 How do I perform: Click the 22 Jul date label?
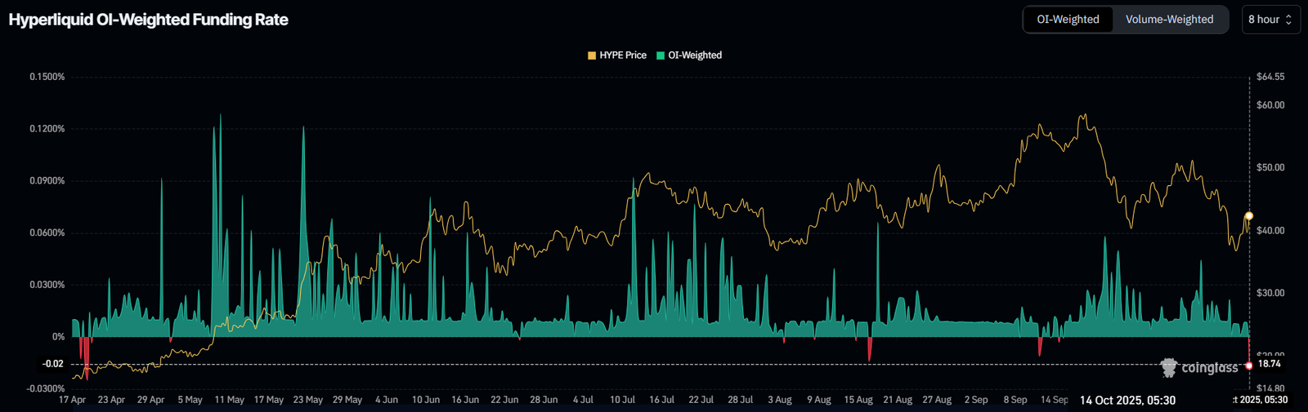701,400
